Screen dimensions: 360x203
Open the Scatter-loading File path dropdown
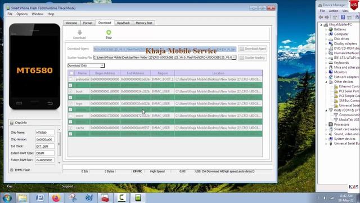pos(234,58)
